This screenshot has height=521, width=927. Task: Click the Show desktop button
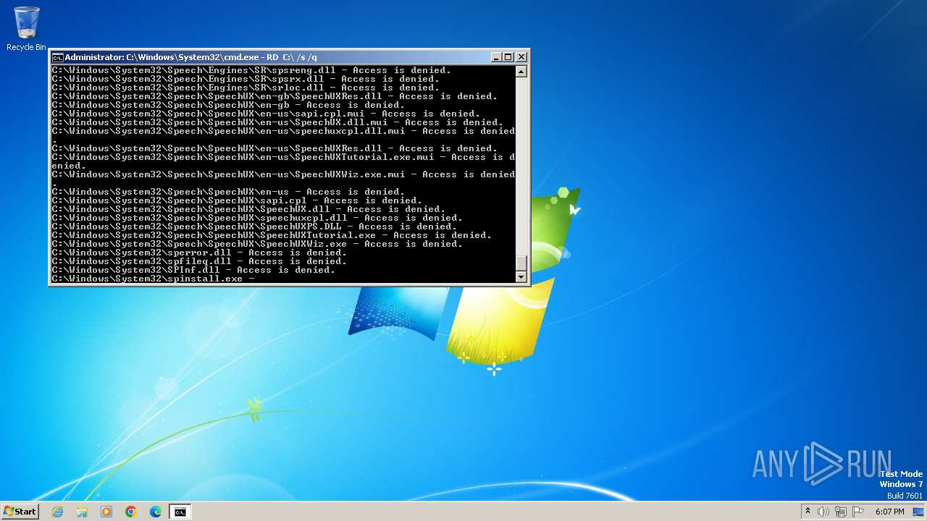(x=918, y=512)
